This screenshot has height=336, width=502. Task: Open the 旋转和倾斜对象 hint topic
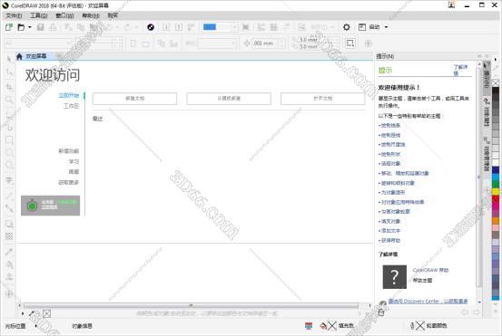[x=398, y=183]
